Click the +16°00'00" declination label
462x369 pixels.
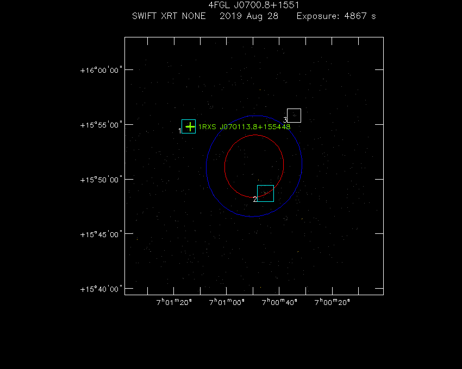[101, 71]
